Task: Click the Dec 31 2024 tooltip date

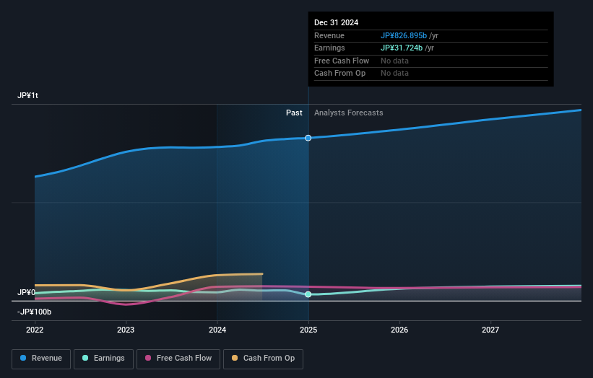Action: point(336,22)
